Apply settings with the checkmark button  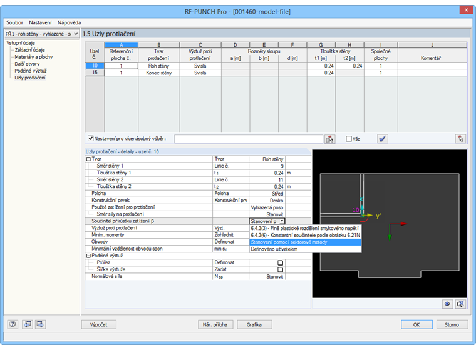tap(382, 139)
